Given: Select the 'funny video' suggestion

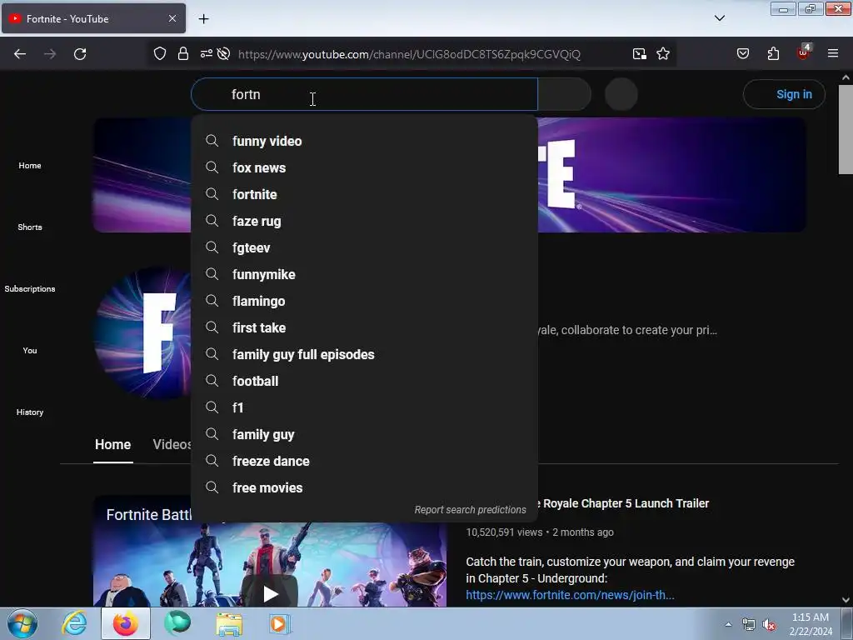Looking at the screenshot, I should tap(365, 141).
